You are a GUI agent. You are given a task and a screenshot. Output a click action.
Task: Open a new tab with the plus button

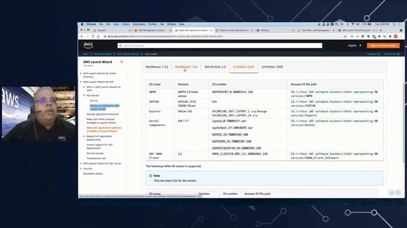coord(381,30)
